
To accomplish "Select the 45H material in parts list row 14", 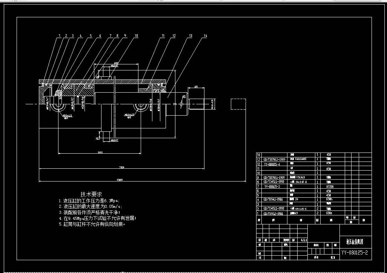I will point(329,155).
